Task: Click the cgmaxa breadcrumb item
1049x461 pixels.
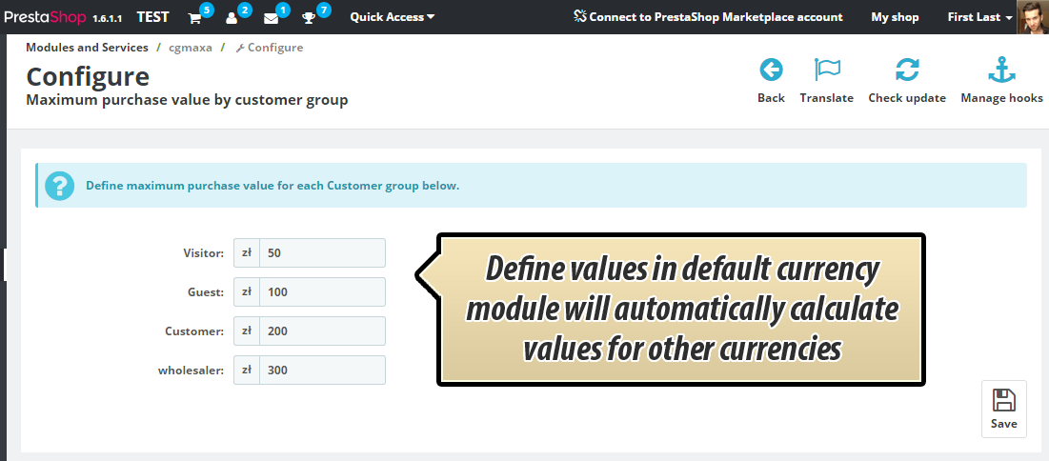Action: pos(190,48)
